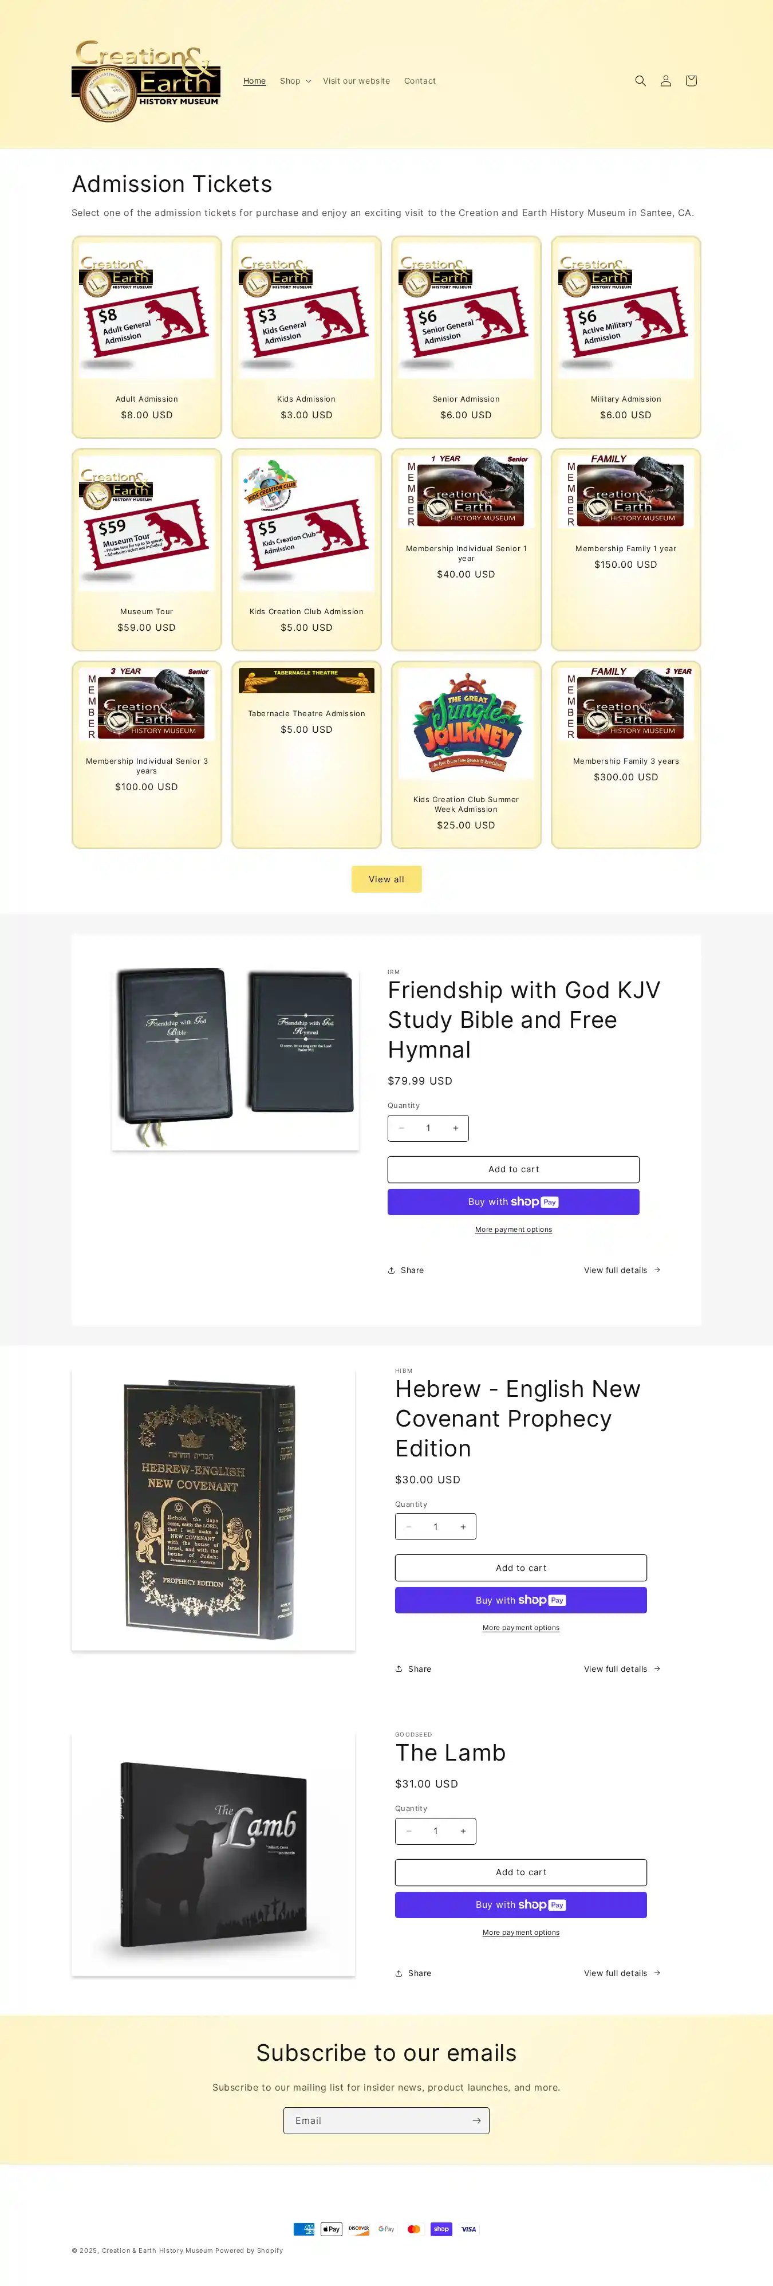Increase quantity for Friendship with God Bible

(456, 1128)
